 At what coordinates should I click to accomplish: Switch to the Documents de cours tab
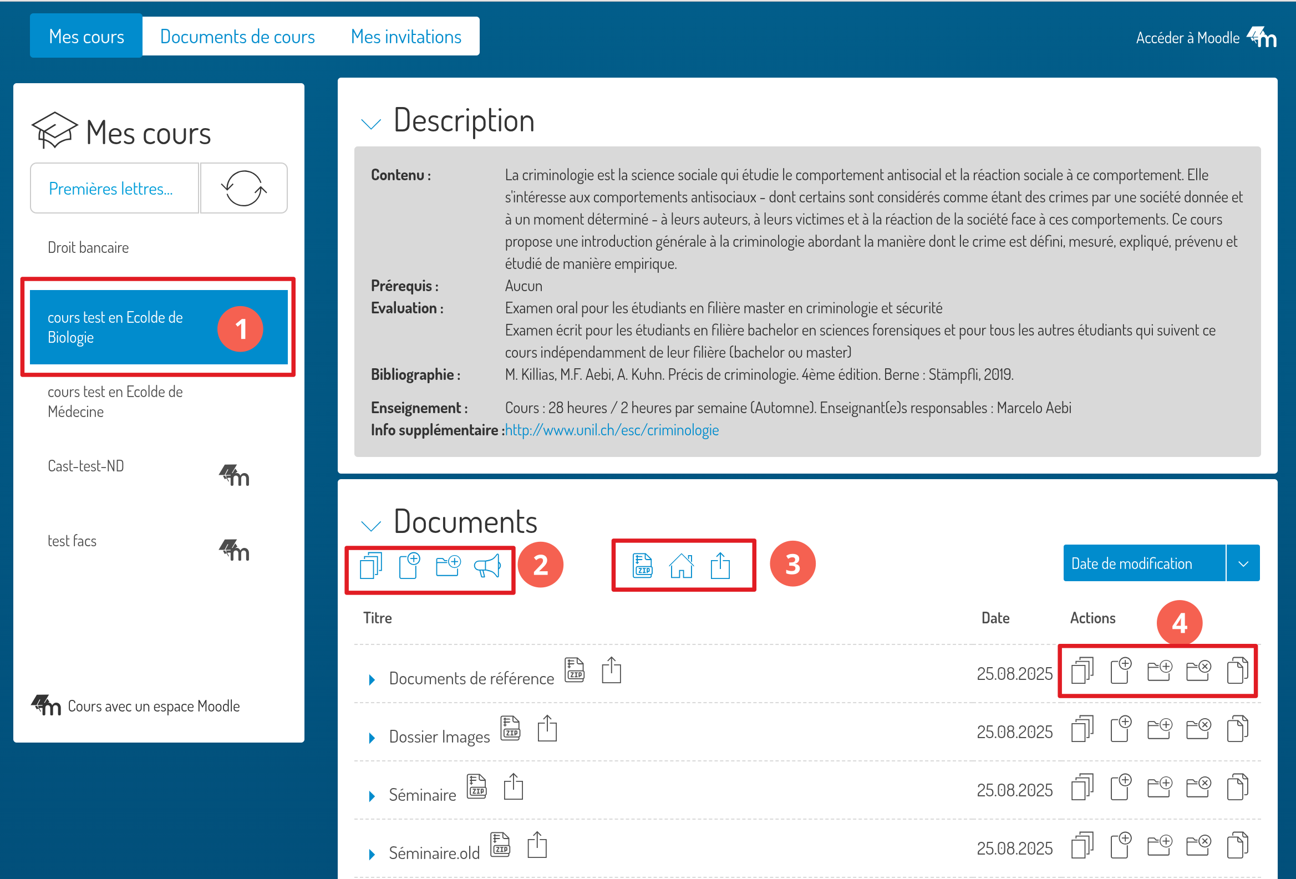(x=237, y=37)
